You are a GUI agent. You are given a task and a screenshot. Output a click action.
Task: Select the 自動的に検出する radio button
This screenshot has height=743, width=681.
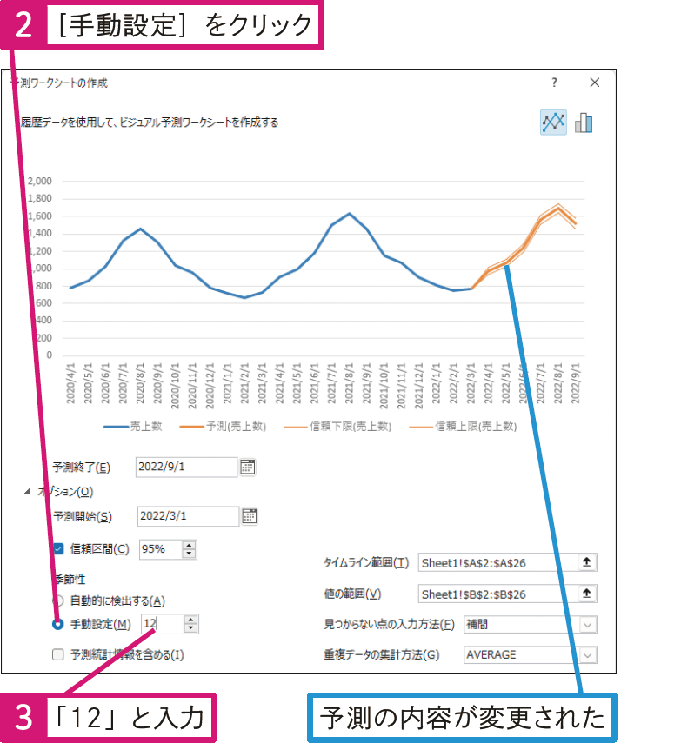pyautogui.click(x=58, y=600)
